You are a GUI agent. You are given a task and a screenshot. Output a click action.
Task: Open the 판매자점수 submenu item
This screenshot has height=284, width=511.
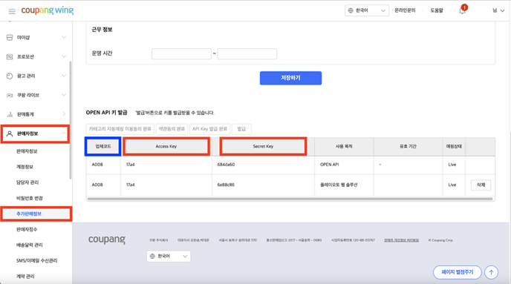pos(27,229)
